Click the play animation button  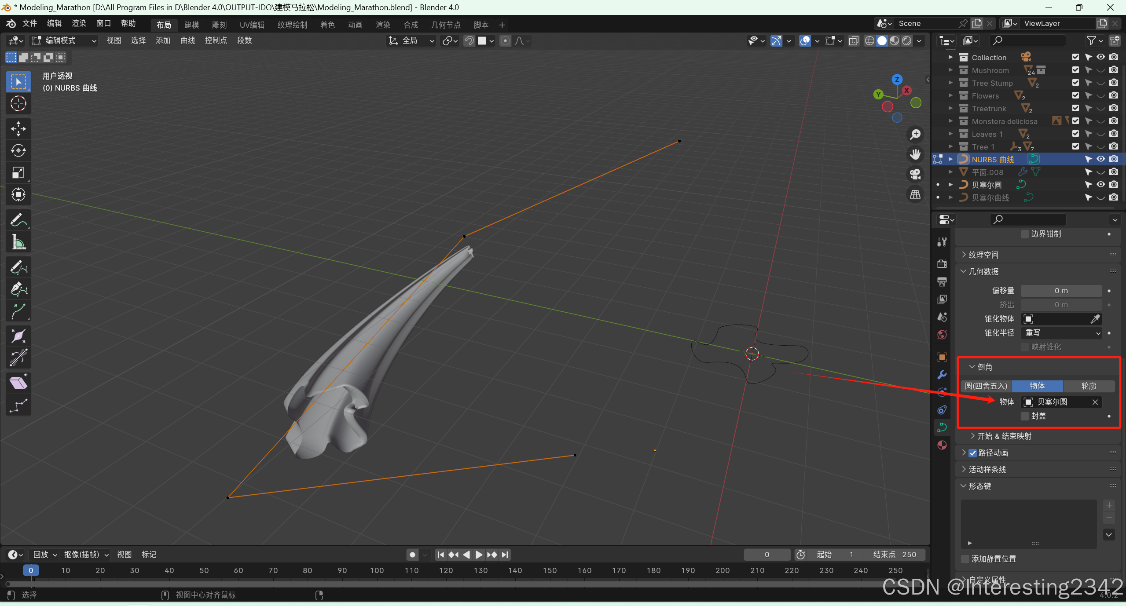click(x=479, y=555)
